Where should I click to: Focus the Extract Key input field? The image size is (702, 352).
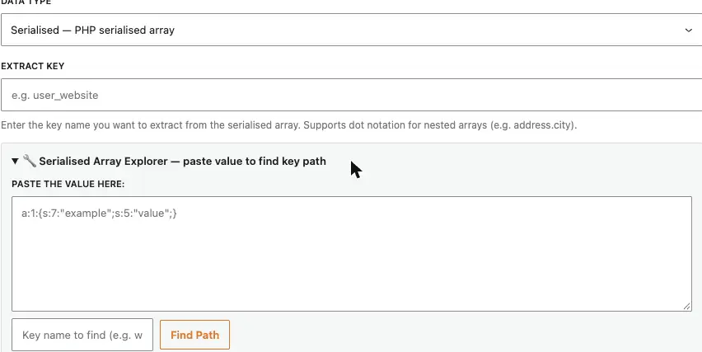point(352,95)
